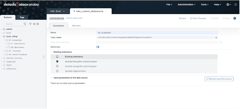Click the 01 - Data Sources folder icon

click(x=9, y=44)
